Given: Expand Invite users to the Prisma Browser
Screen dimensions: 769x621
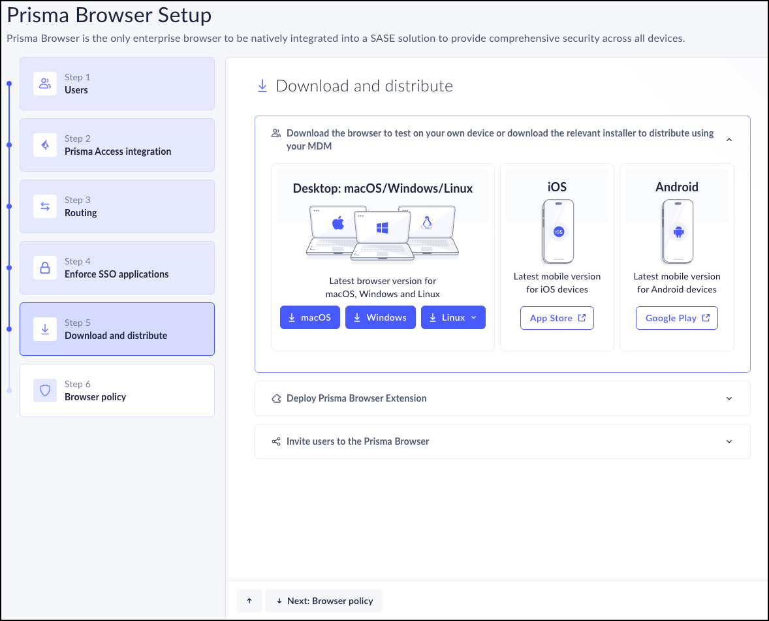Looking at the screenshot, I should point(729,441).
